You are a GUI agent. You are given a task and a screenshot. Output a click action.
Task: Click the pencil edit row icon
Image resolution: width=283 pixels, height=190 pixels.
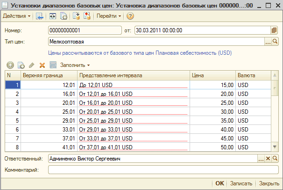[31, 65]
